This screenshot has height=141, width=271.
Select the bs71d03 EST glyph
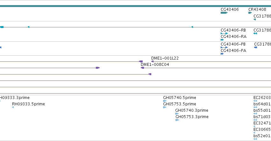coord(255,120)
